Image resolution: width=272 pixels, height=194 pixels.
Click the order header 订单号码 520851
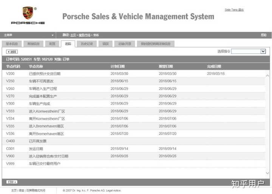(x=19, y=59)
